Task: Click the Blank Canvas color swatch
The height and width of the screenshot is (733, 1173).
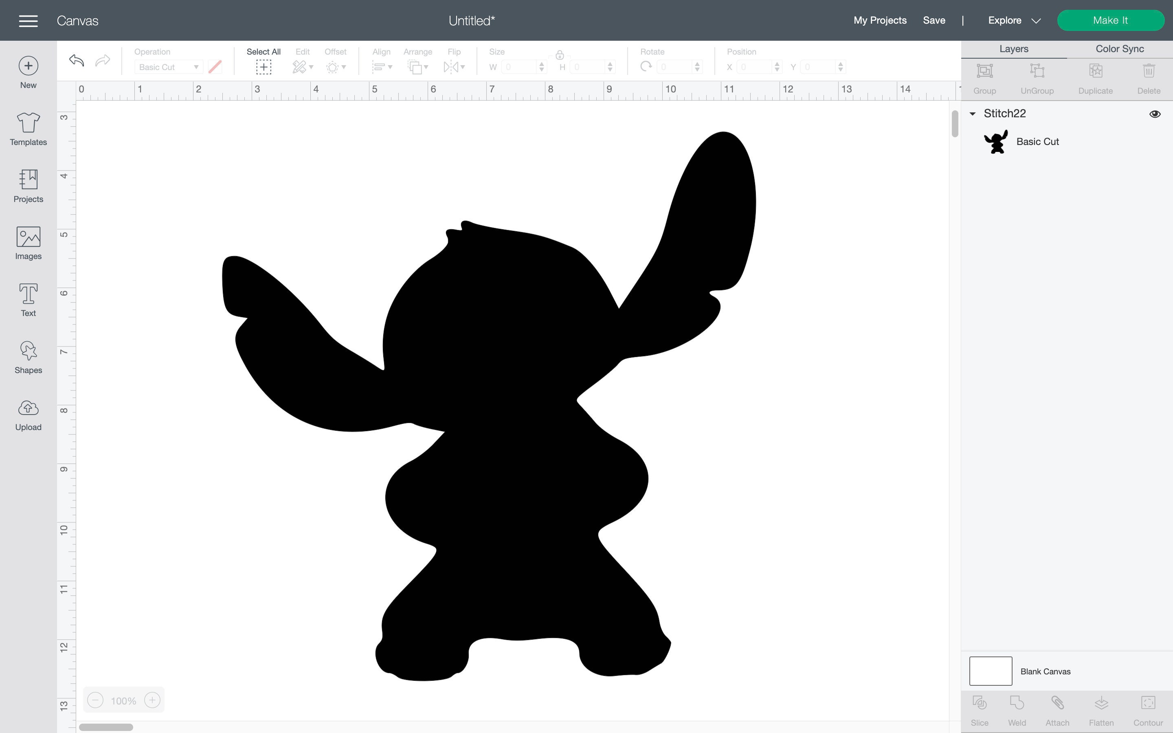Action: [x=990, y=670]
